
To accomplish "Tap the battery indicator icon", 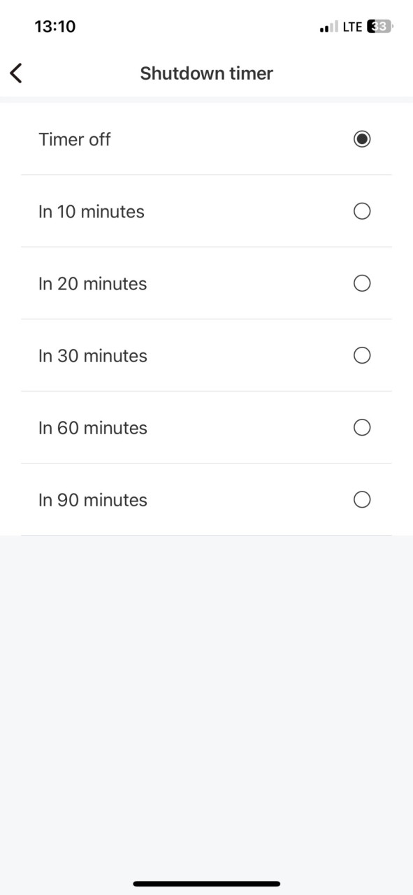I will tap(380, 27).
